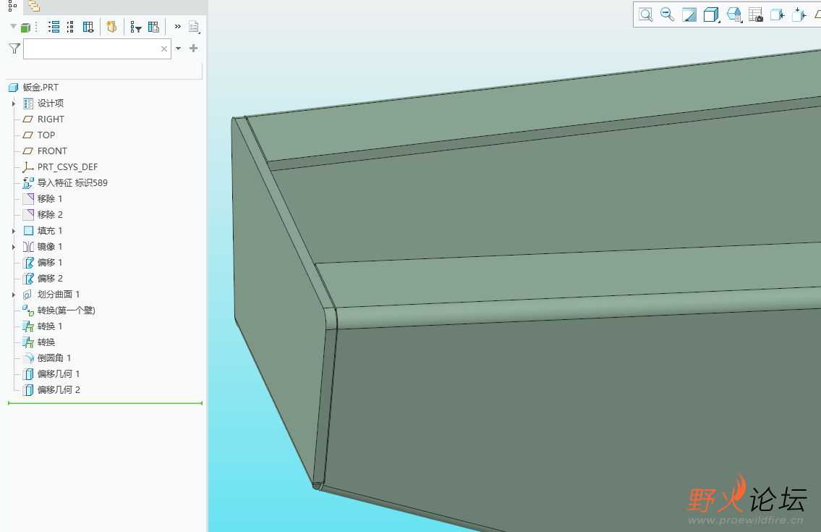
Task: Open the tree filters icon
Action: click(135, 28)
